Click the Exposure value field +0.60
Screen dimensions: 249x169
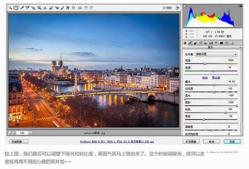click(x=232, y=81)
